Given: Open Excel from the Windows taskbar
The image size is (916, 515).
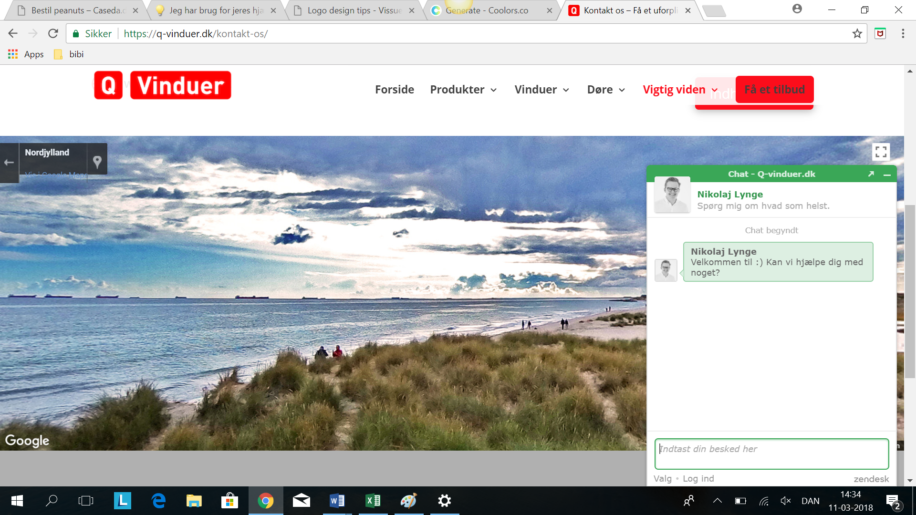Looking at the screenshot, I should coord(373,501).
